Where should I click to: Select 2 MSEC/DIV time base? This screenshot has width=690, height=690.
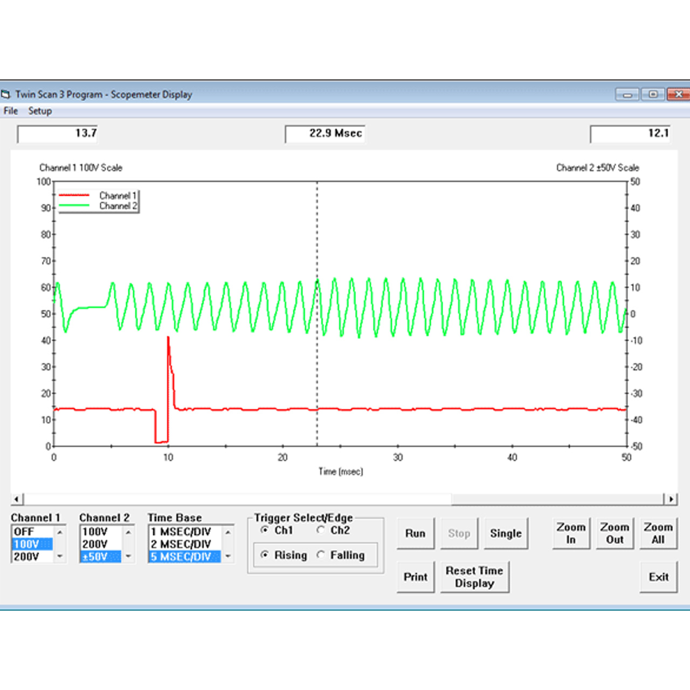coord(181,544)
